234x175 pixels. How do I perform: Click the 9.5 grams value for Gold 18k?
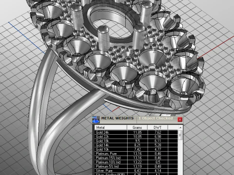(x=137, y=141)
